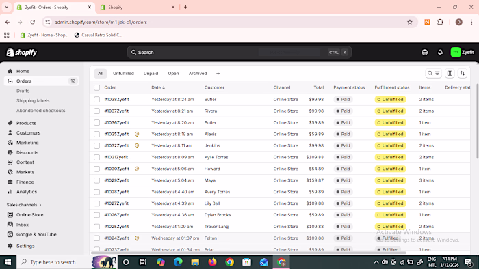The image size is (479, 269).
Task: Click the Unfulfilled badge on order #1031Zyefit
Action: coord(390,157)
